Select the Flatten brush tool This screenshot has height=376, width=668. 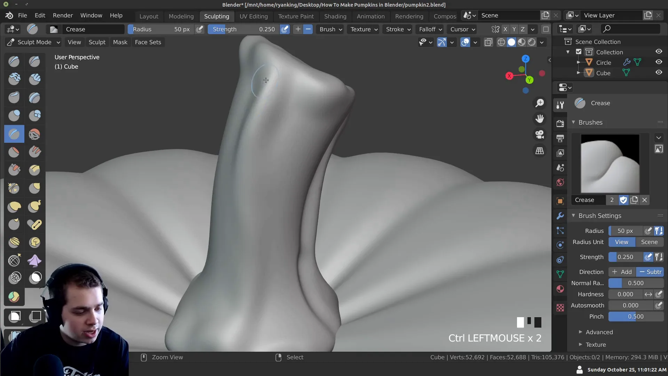[14, 152]
